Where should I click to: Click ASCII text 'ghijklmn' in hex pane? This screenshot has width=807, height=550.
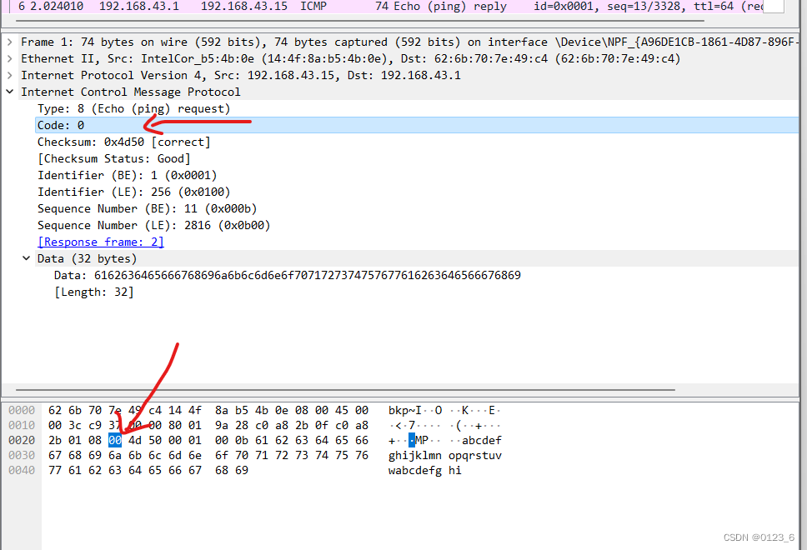pyautogui.click(x=415, y=455)
